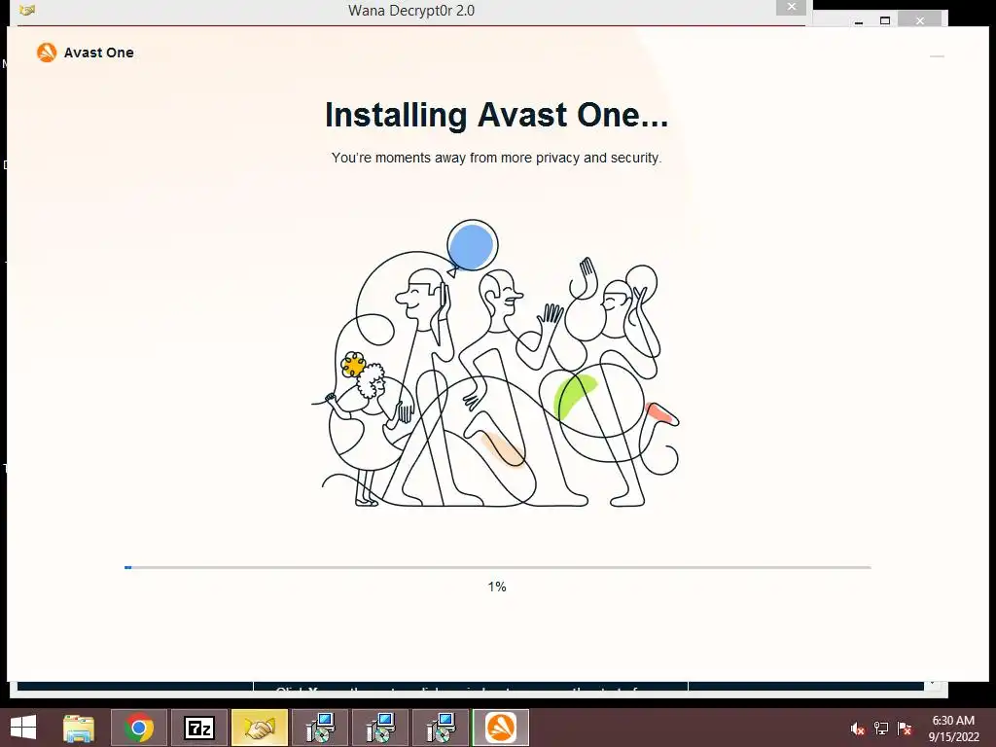Click the "You're moments away" subtitle text
This screenshot has height=747, width=996.
click(x=497, y=158)
